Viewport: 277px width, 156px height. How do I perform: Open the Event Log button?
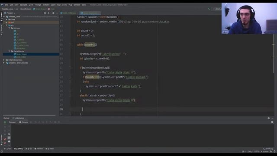[x=268, y=149]
